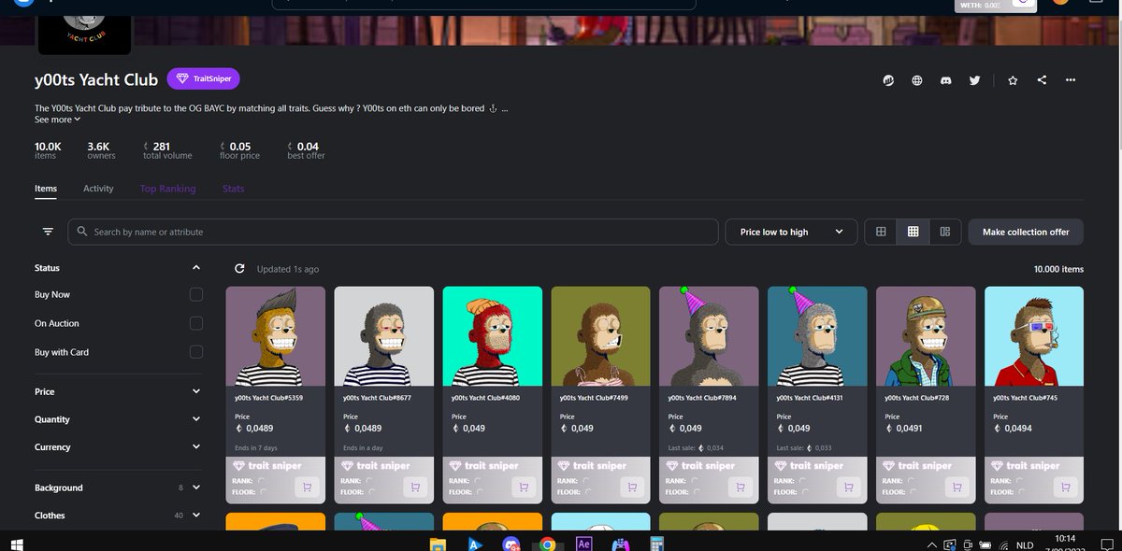The width and height of the screenshot is (1122, 551).
Task: Click the search by name or attribute field
Action: click(393, 232)
